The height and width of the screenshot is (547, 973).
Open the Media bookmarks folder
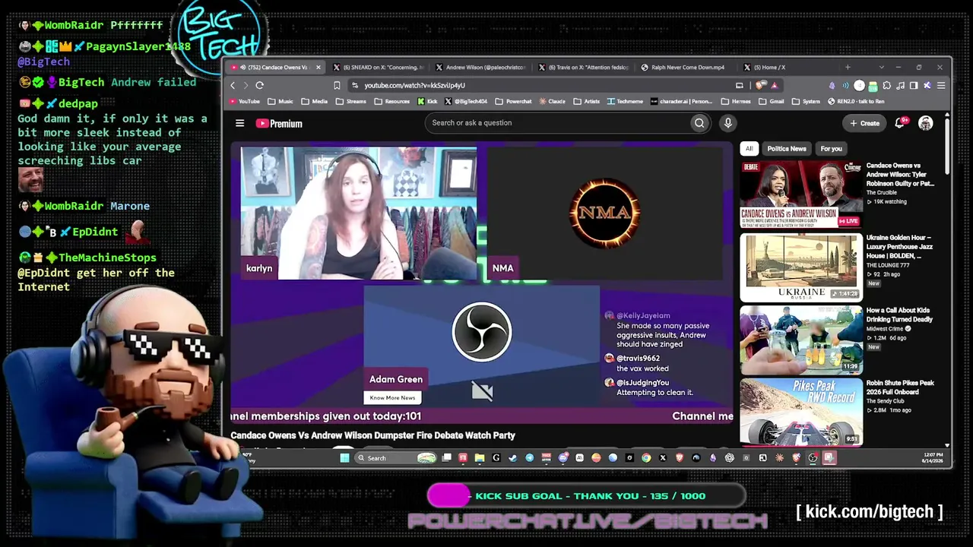314,101
